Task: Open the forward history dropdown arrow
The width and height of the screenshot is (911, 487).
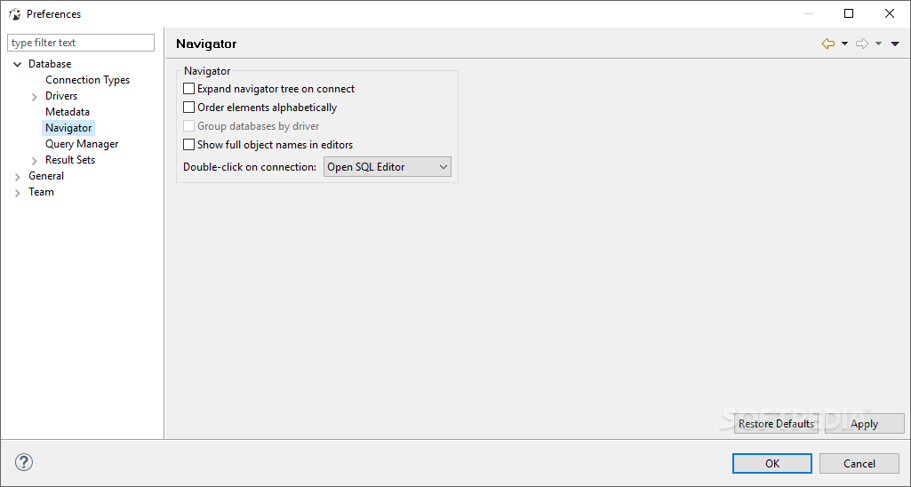Action: click(878, 44)
